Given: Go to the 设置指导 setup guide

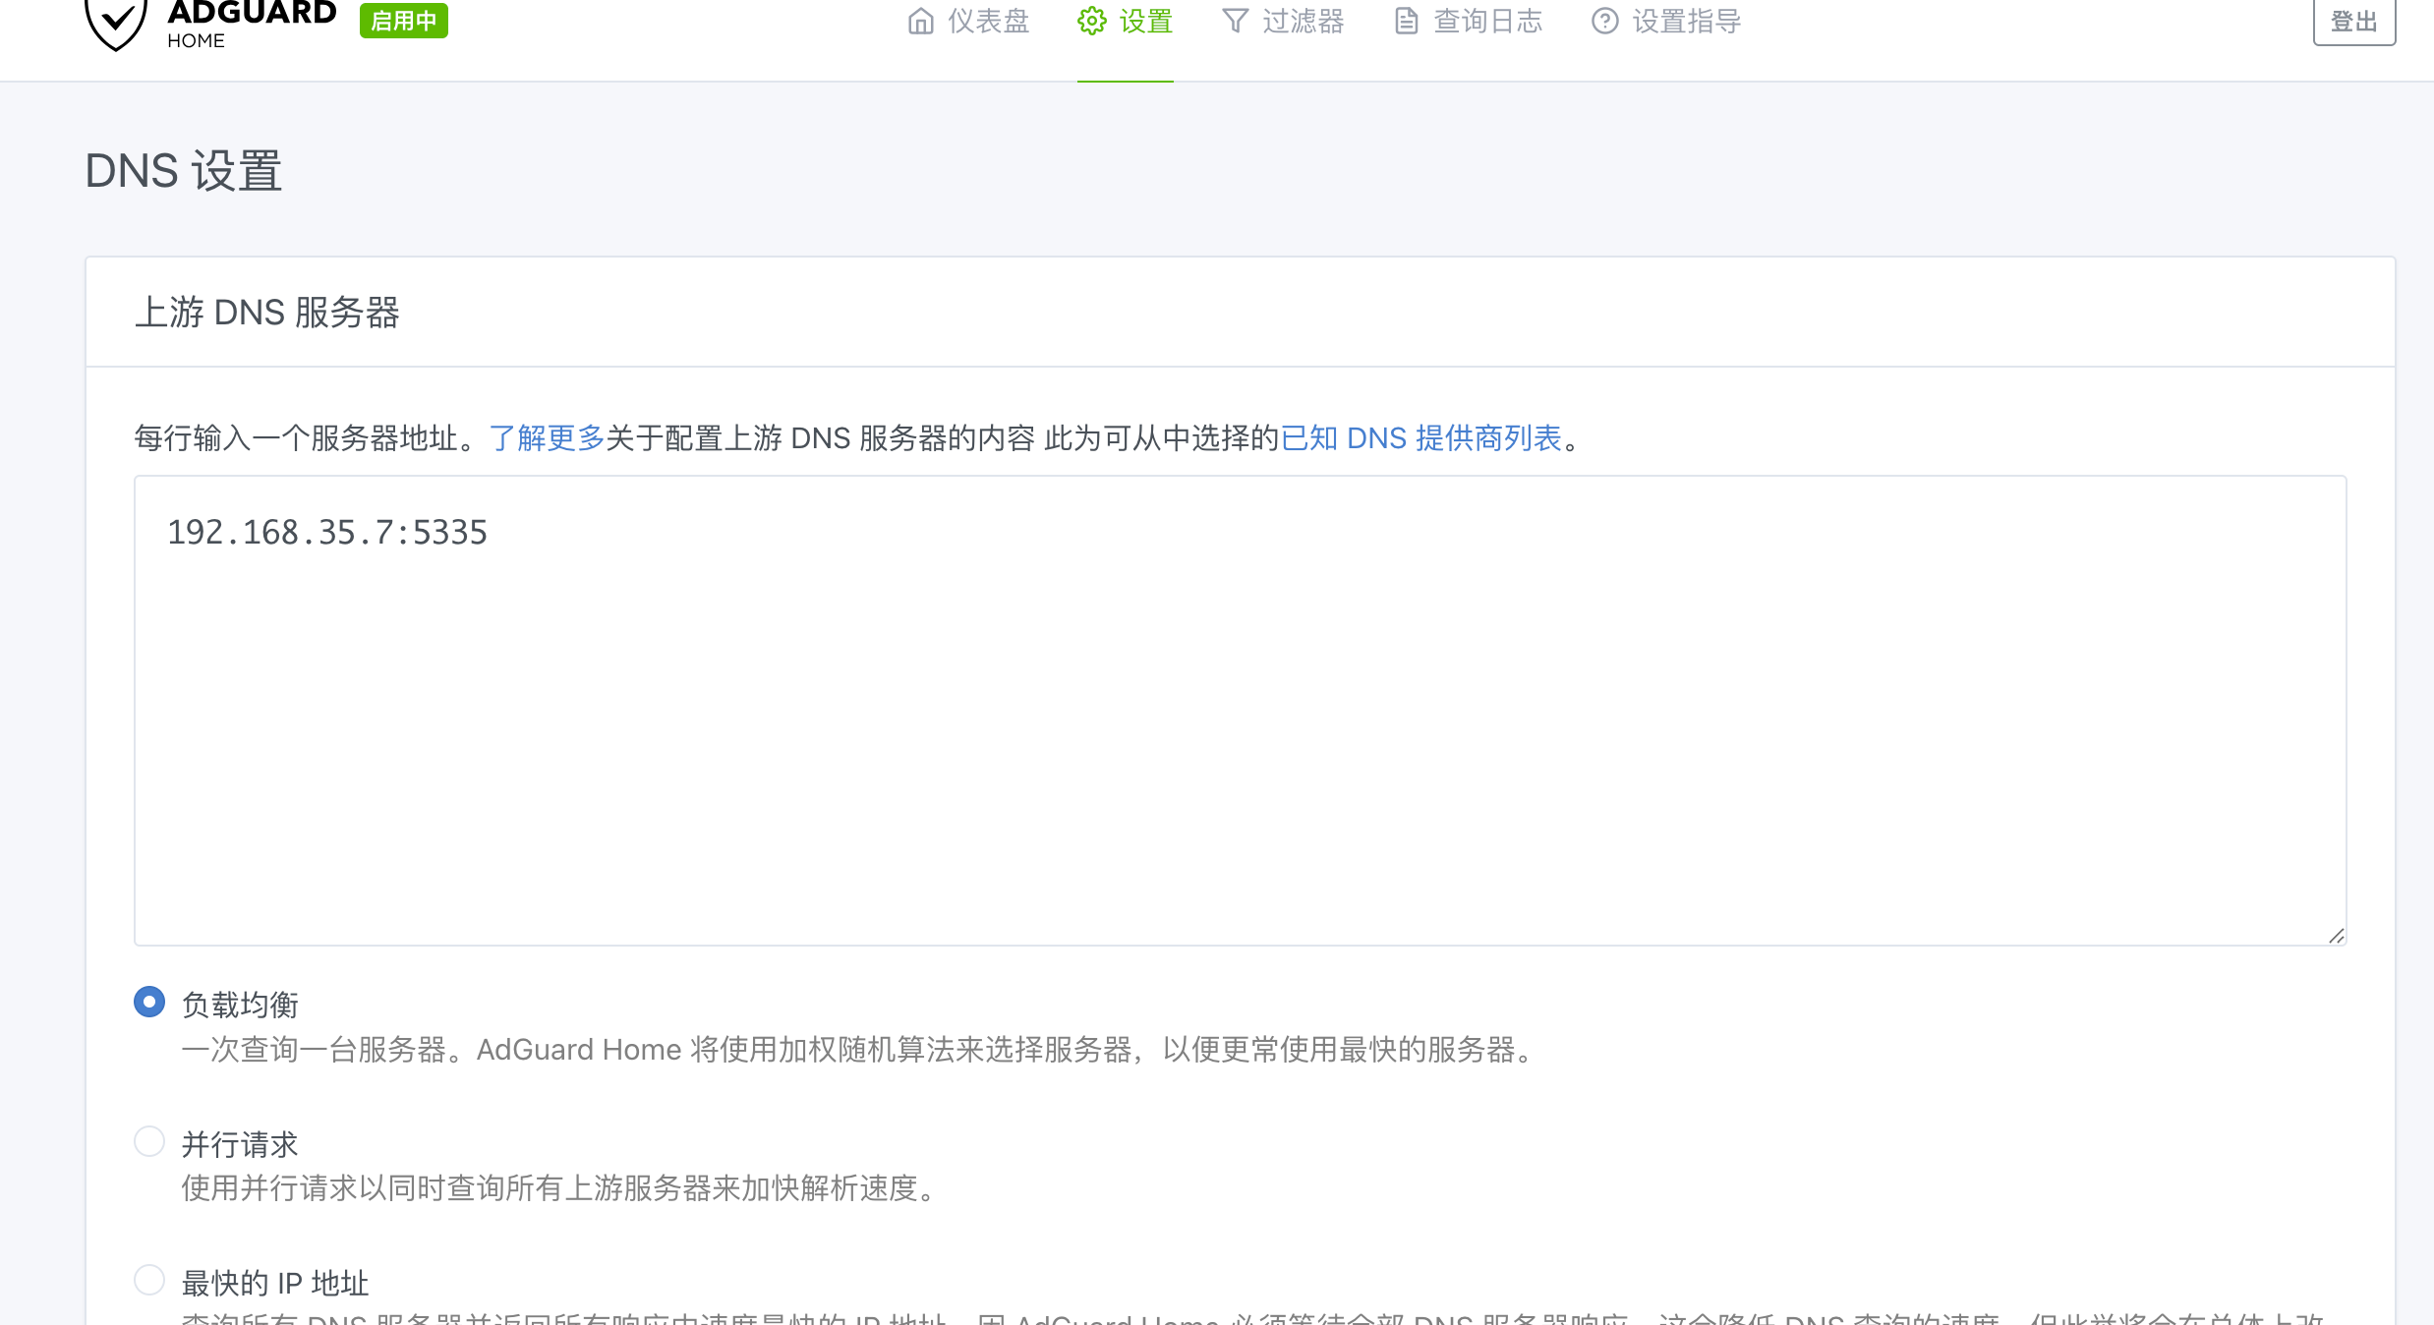Looking at the screenshot, I should [1684, 21].
